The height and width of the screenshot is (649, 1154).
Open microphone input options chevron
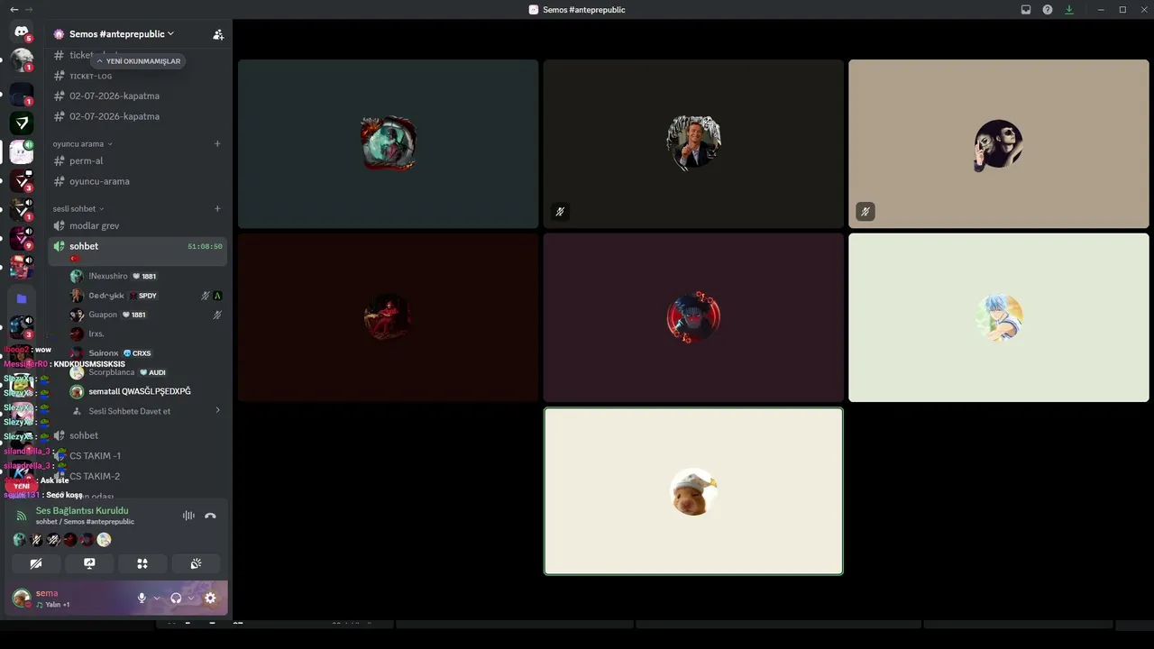156,598
